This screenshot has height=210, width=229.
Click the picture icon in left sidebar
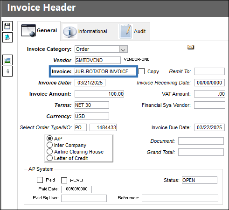[x=7, y=60]
